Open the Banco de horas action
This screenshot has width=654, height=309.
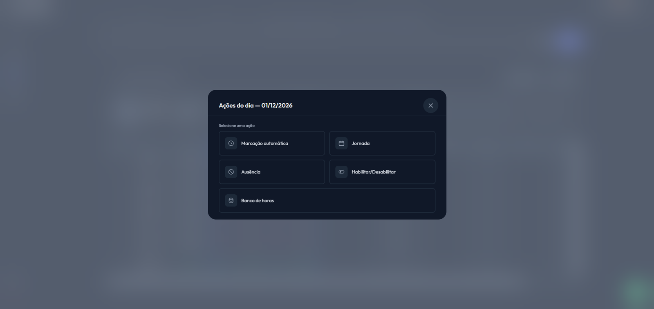pyautogui.click(x=327, y=200)
